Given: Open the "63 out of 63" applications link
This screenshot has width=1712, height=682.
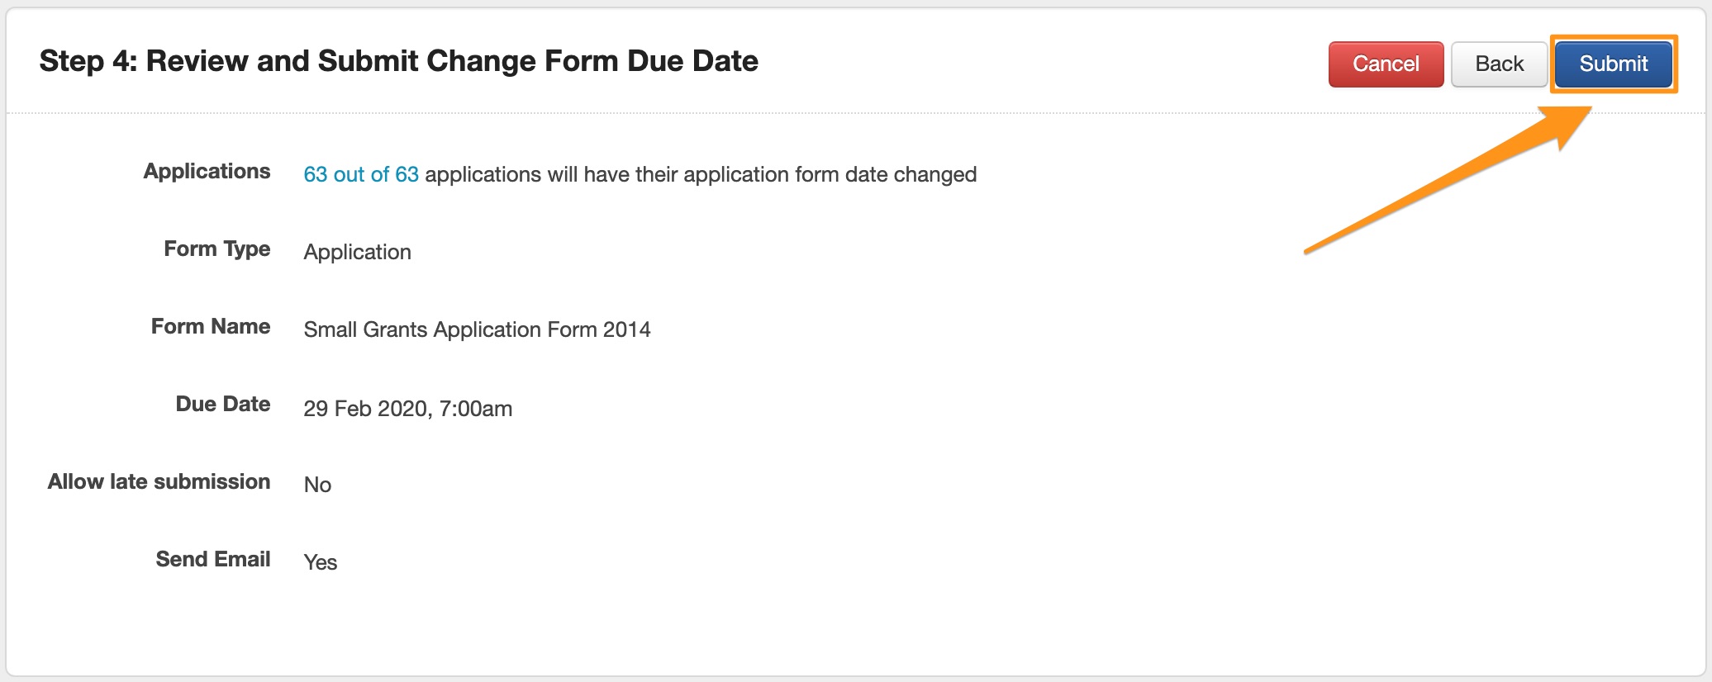Looking at the screenshot, I should (361, 174).
